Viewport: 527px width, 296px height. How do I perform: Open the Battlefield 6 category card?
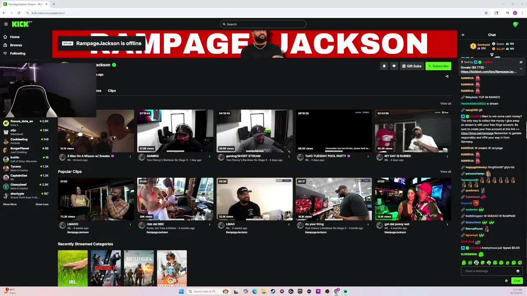point(139,268)
